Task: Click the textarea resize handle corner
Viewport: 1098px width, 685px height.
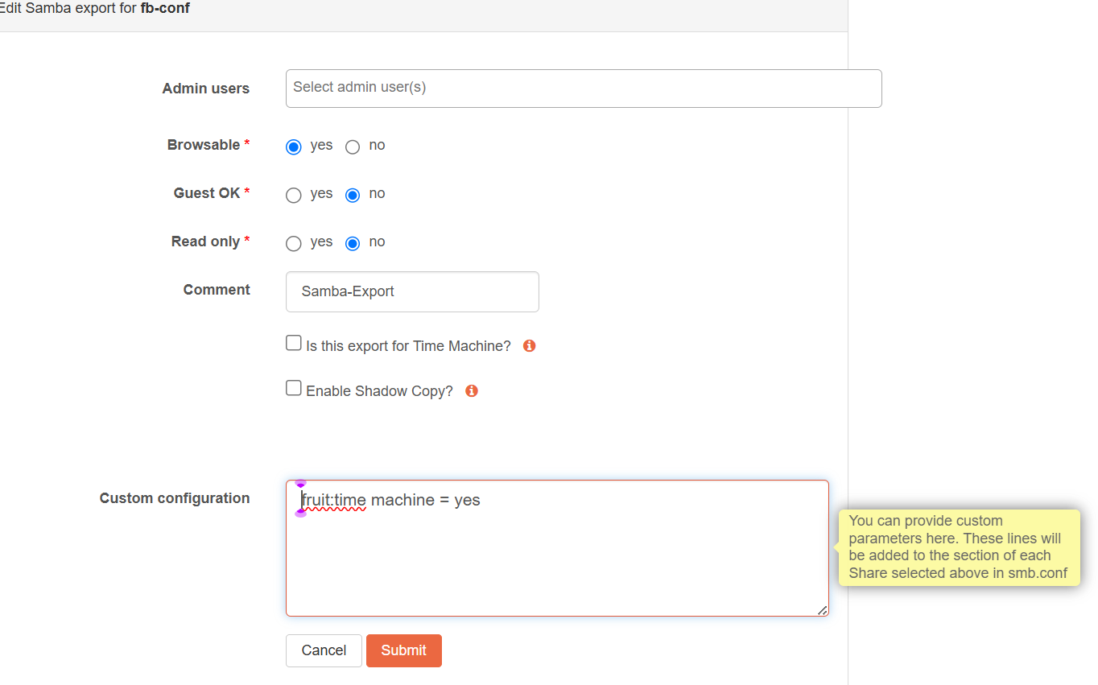Action: click(x=822, y=610)
